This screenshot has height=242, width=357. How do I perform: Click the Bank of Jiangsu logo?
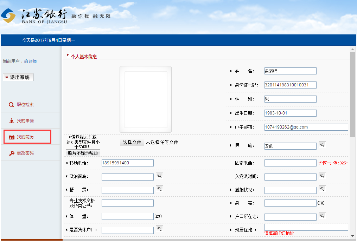pos(34,16)
